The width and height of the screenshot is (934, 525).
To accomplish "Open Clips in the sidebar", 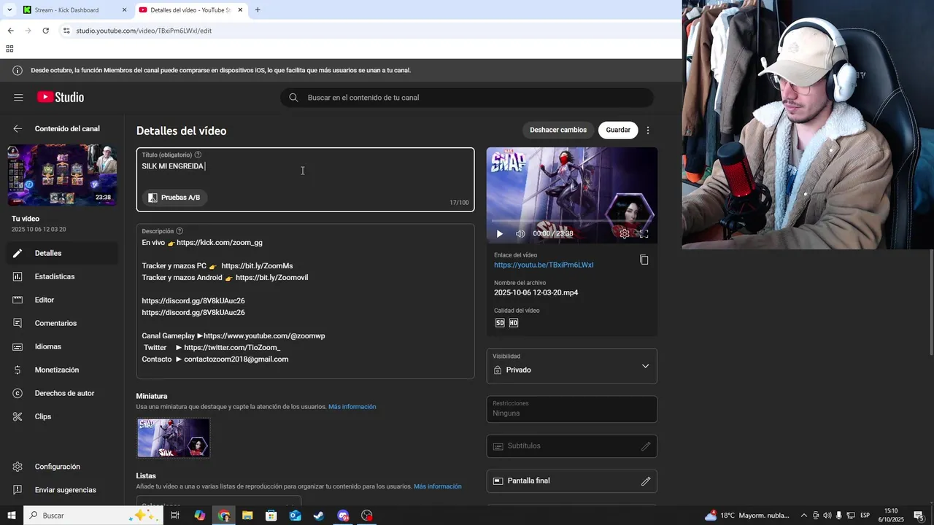I will click(62, 416).
